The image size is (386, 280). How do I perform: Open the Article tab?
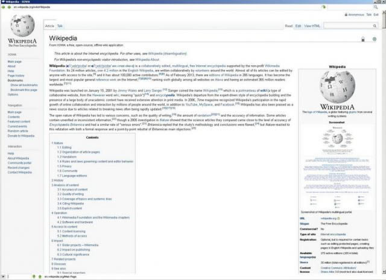point(49,26)
